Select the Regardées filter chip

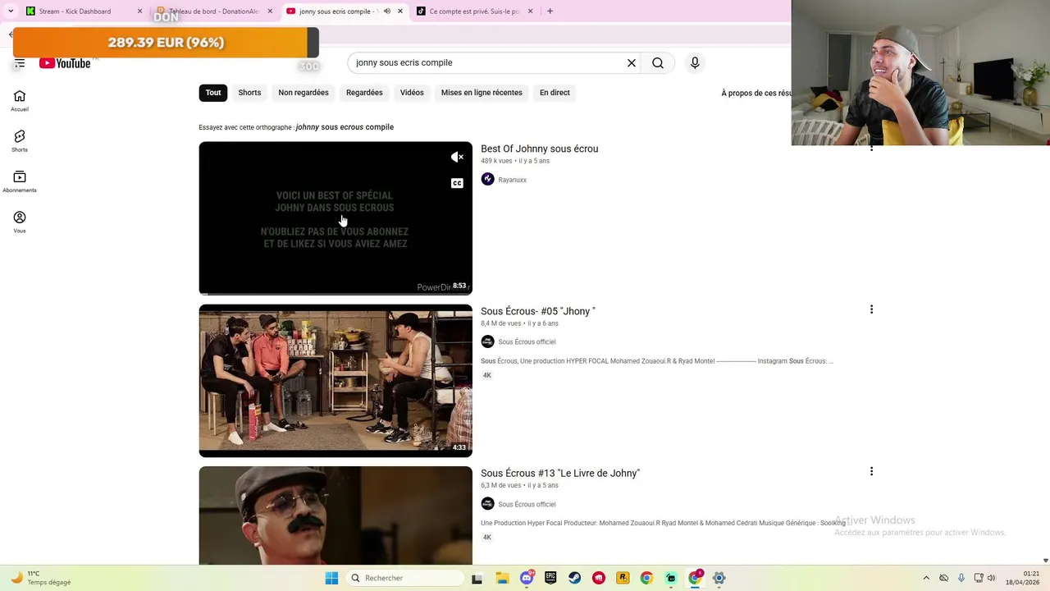[364, 93]
